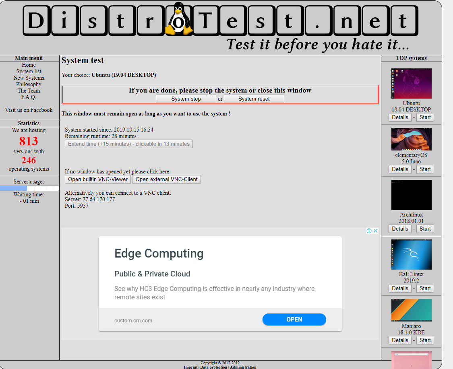
Task: View Details for elementaryOS 5.0 Juno
Action: [400, 169]
